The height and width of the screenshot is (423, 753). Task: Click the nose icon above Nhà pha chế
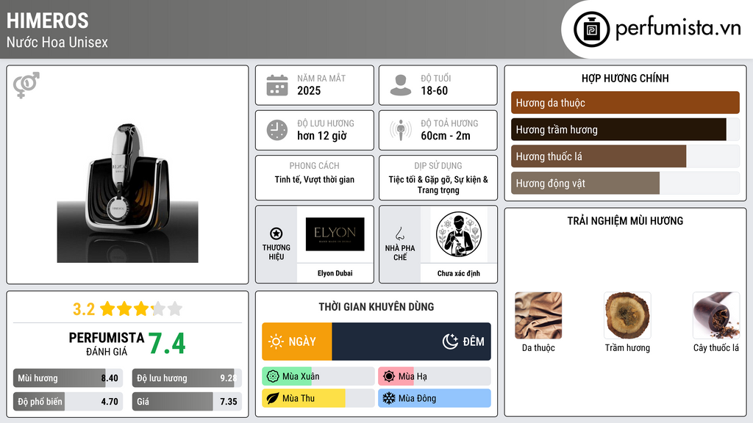click(399, 234)
